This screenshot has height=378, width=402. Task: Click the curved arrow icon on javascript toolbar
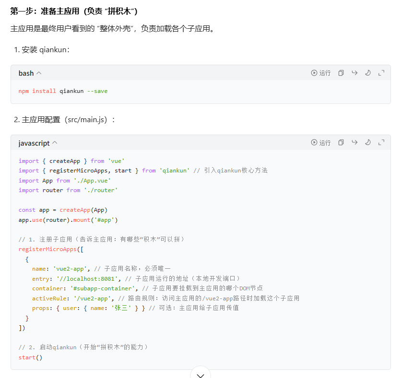click(x=355, y=143)
